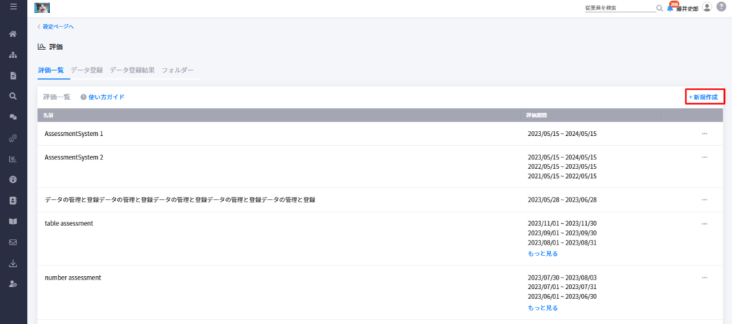Create new evaluation with 新規作成

[x=705, y=97]
